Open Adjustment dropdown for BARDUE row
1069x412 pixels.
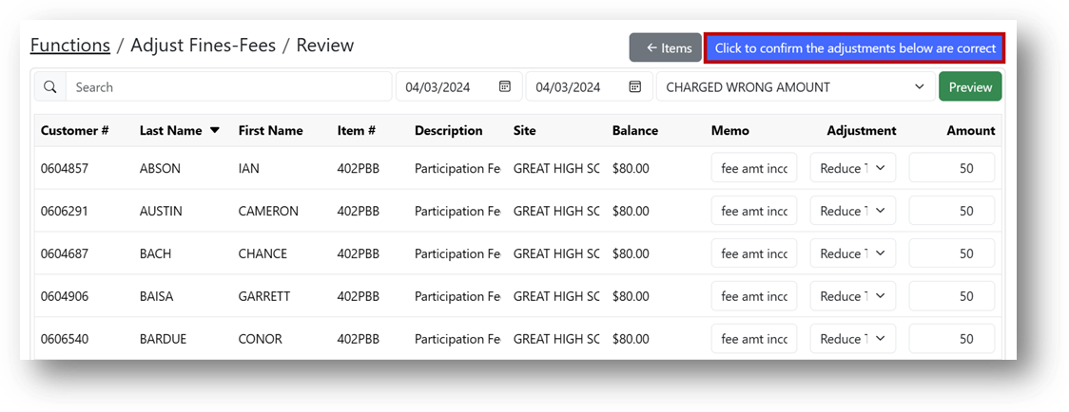coord(853,339)
